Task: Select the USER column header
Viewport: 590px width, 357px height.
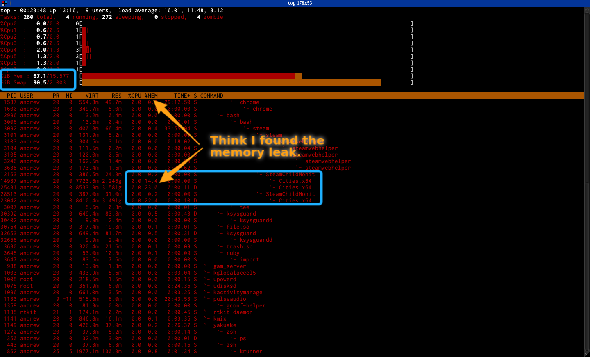Action: click(x=27, y=96)
